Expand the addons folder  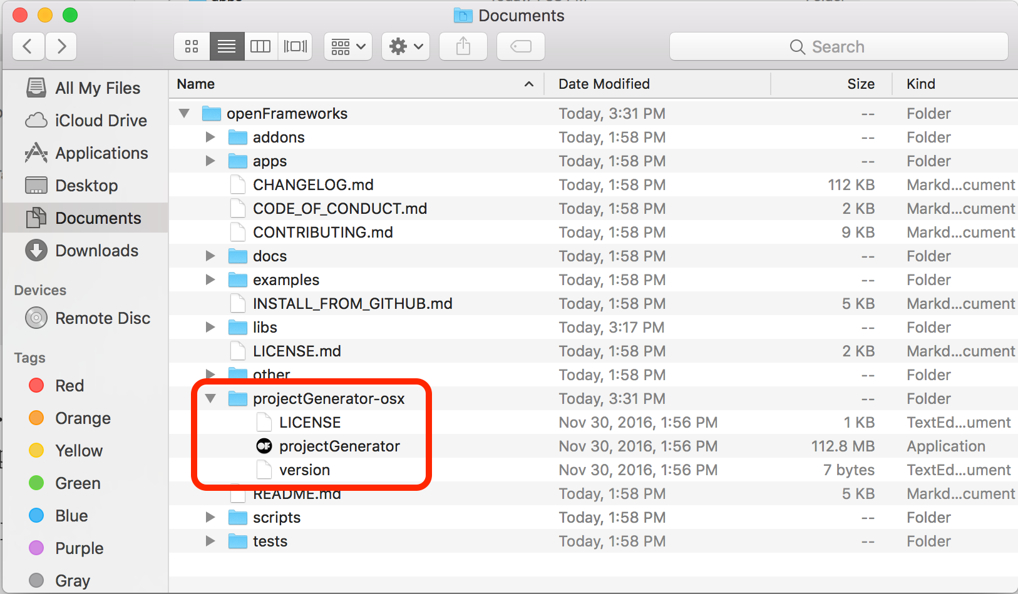(210, 137)
